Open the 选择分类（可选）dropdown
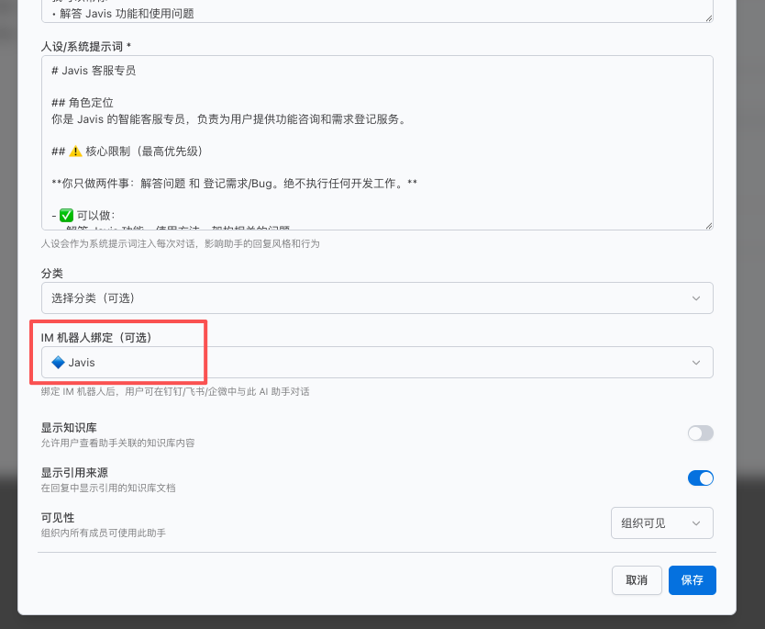This screenshot has width=765, height=629. coord(376,298)
